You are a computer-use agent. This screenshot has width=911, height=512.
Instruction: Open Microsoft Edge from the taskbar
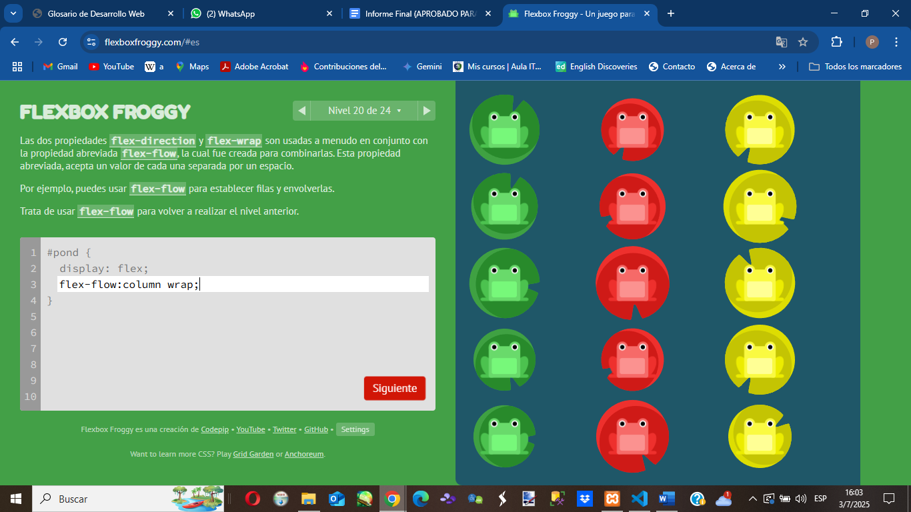[420, 499]
